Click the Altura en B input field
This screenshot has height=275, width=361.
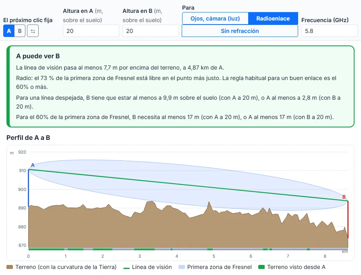point(151,31)
